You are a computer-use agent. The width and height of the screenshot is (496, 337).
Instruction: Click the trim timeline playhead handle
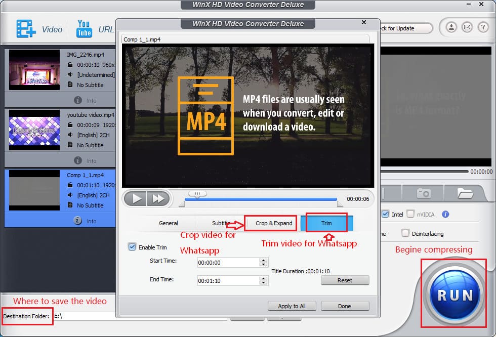[x=197, y=194]
